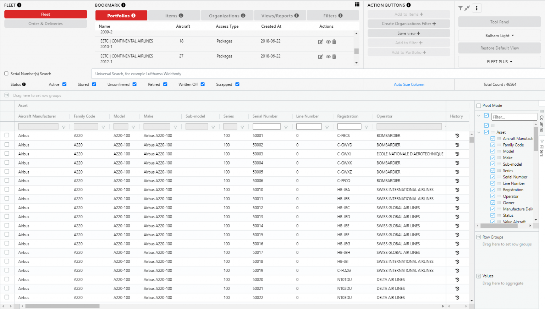The width and height of the screenshot is (545, 309).
Task: Click the Auto Size Column link
Action: pos(409,84)
